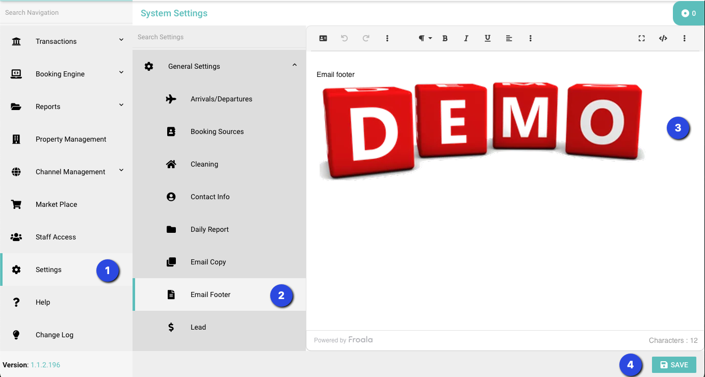Switch editor to fullscreen mode
The image size is (705, 377).
[642, 38]
